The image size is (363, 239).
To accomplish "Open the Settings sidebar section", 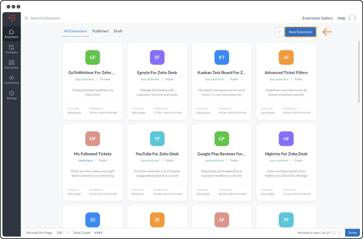I will point(12,95).
